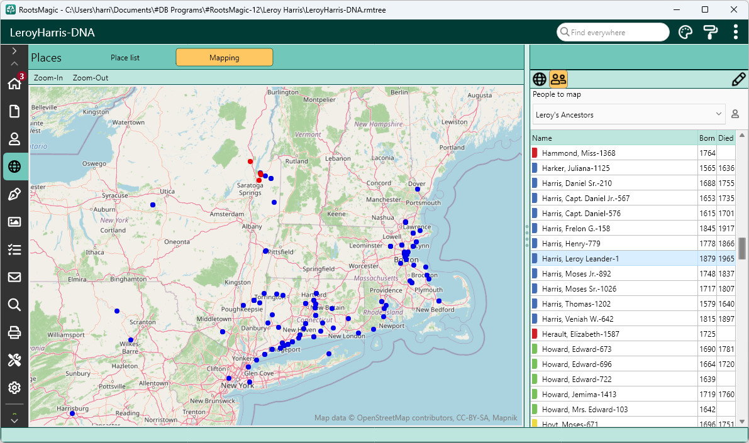Open the People to map dropdown

[629, 114]
